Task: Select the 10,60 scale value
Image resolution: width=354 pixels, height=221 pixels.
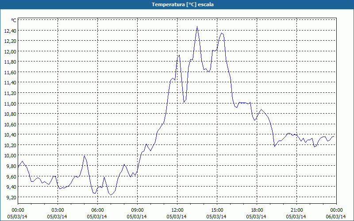Action: [x=10, y=125]
